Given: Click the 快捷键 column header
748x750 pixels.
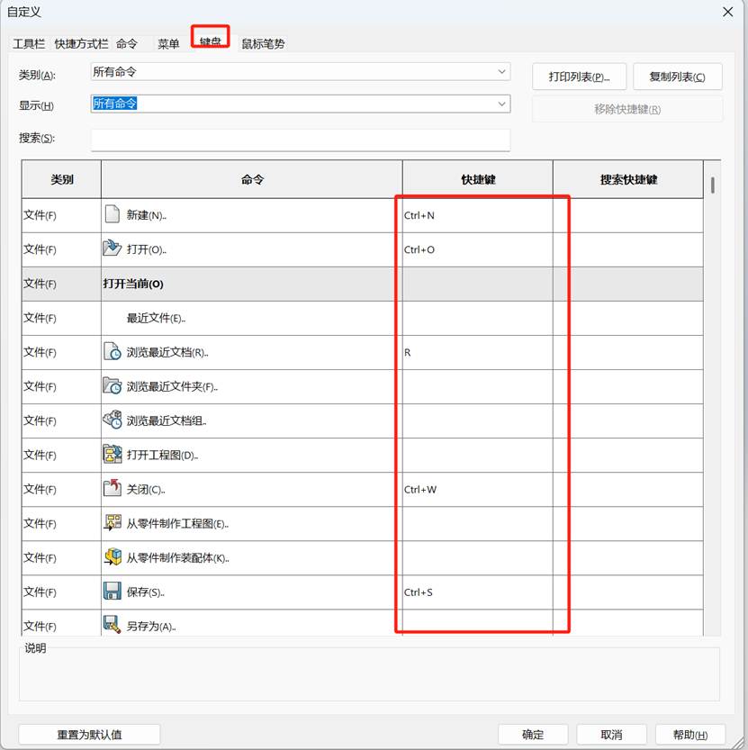Looking at the screenshot, I should 478,179.
